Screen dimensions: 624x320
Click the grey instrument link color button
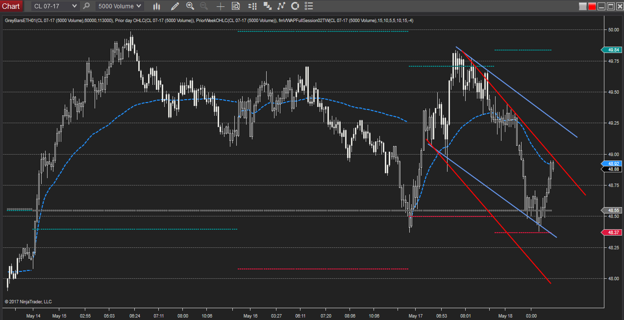(x=582, y=6)
